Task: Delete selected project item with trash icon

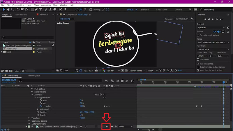Action: 23,71
